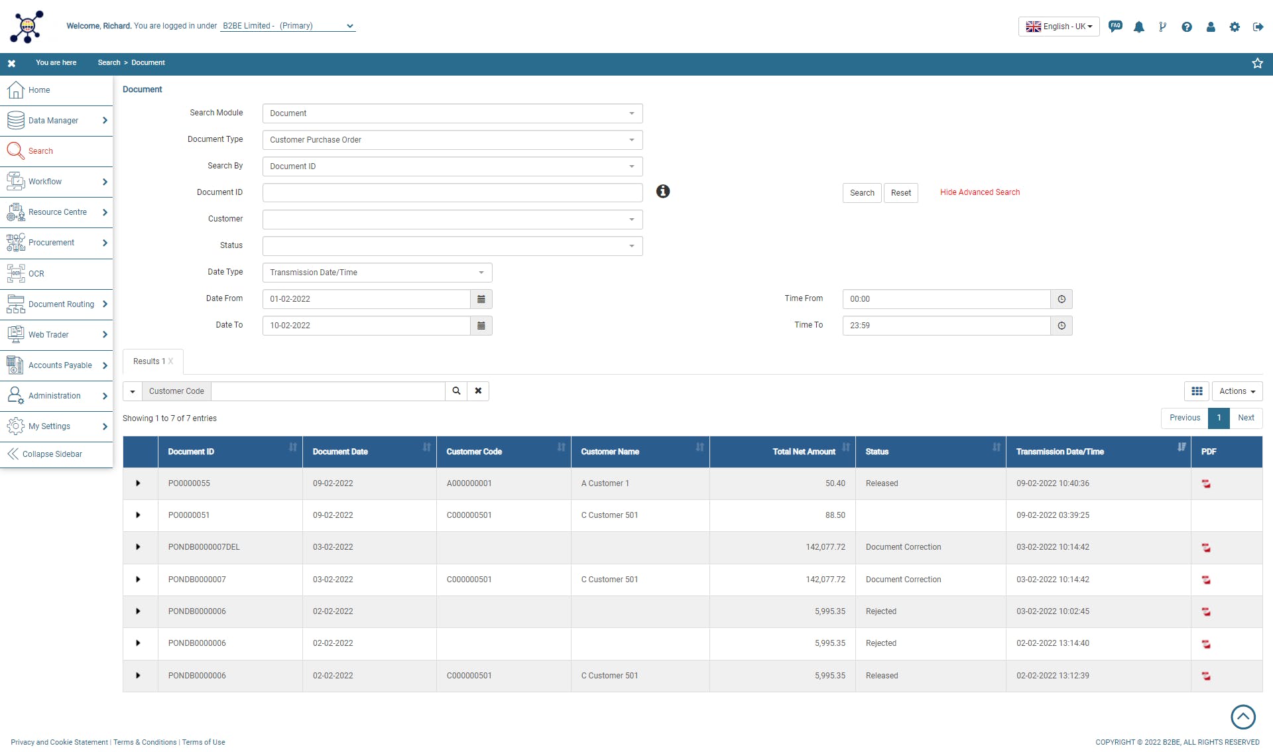Click the scroll-to-top arrow button
This screenshot has height=752, width=1273.
(x=1243, y=717)
